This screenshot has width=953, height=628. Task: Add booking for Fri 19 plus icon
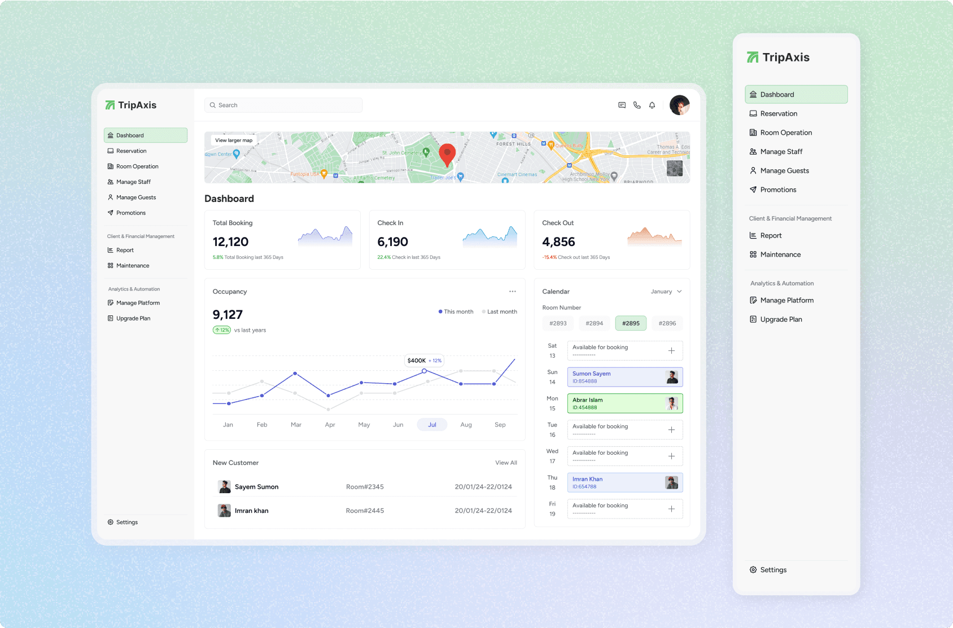[x=672, y=509]
